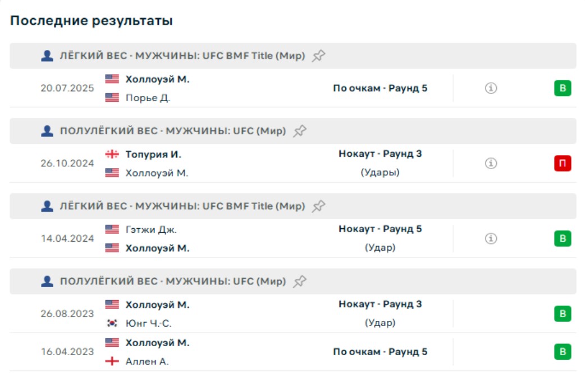Image resolution: width=585 pixels, height=376 pixels.
Task: Open info icon for Topuria vs Holloway fight
Action: tap(491, 164)
